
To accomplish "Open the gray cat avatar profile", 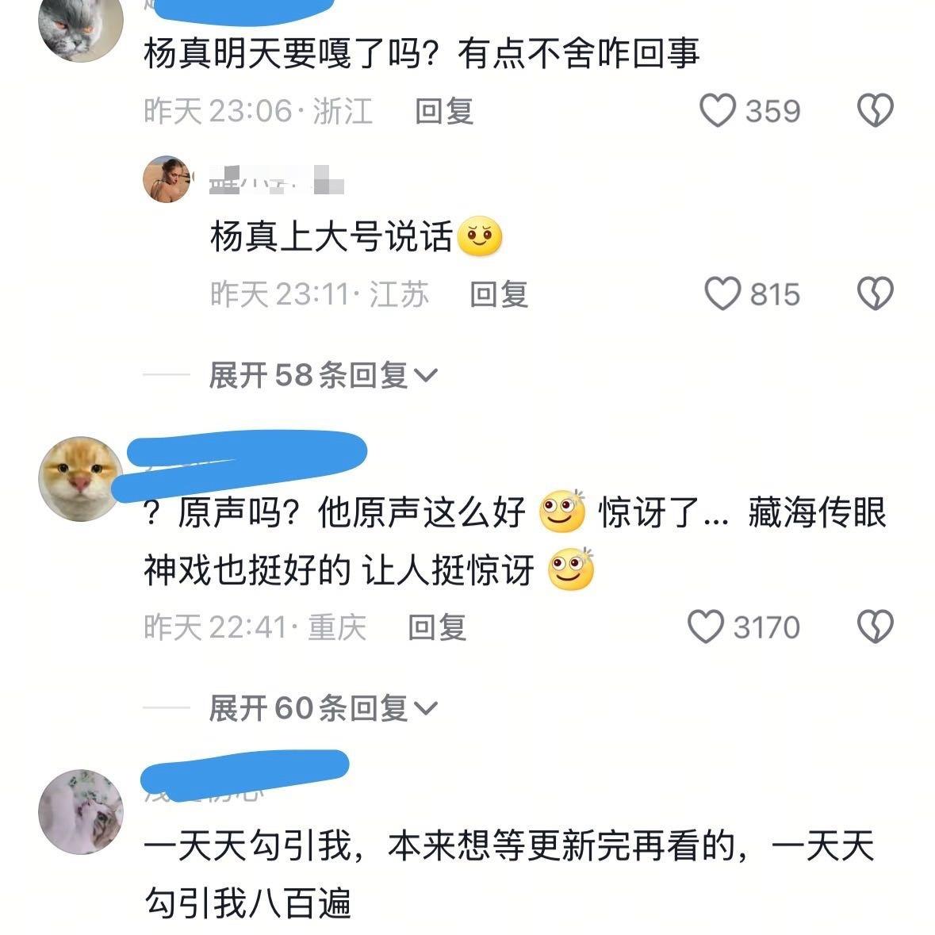I will (x=81, y=24).
